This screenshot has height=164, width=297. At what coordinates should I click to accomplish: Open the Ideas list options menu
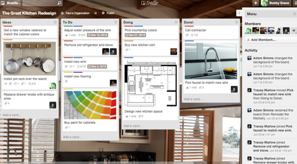click(x=55, y=22)
